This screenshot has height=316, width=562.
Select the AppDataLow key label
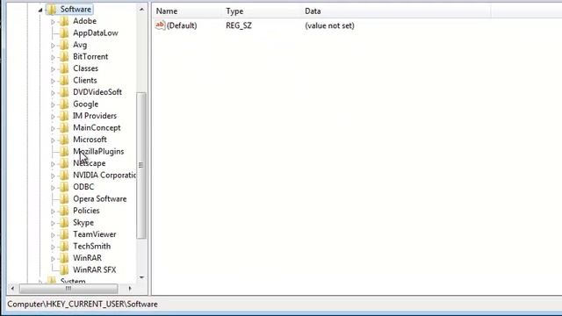96,33
